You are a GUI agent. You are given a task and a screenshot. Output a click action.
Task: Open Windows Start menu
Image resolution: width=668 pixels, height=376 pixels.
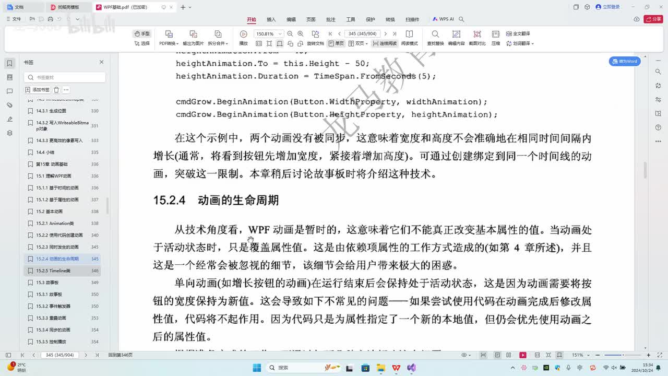(x=257, y=368)
